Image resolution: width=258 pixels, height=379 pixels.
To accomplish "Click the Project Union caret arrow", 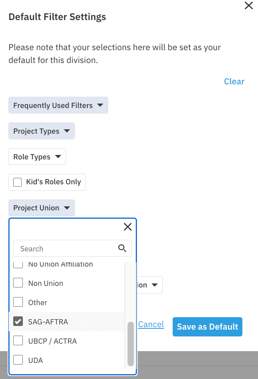I will tap(67, 208).
